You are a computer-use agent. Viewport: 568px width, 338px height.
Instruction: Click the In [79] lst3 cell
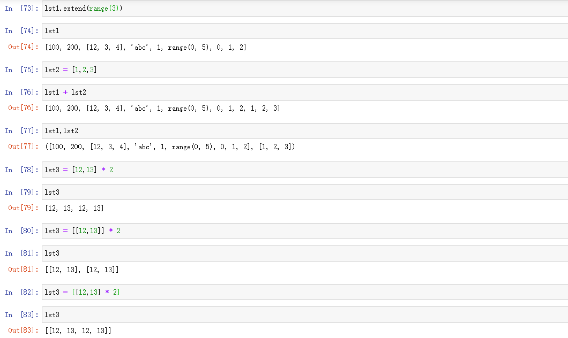click(x=304, y=192)
